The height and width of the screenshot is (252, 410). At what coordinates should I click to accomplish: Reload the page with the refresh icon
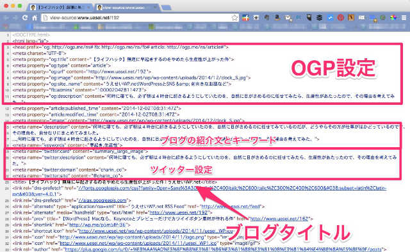point(25,17)
